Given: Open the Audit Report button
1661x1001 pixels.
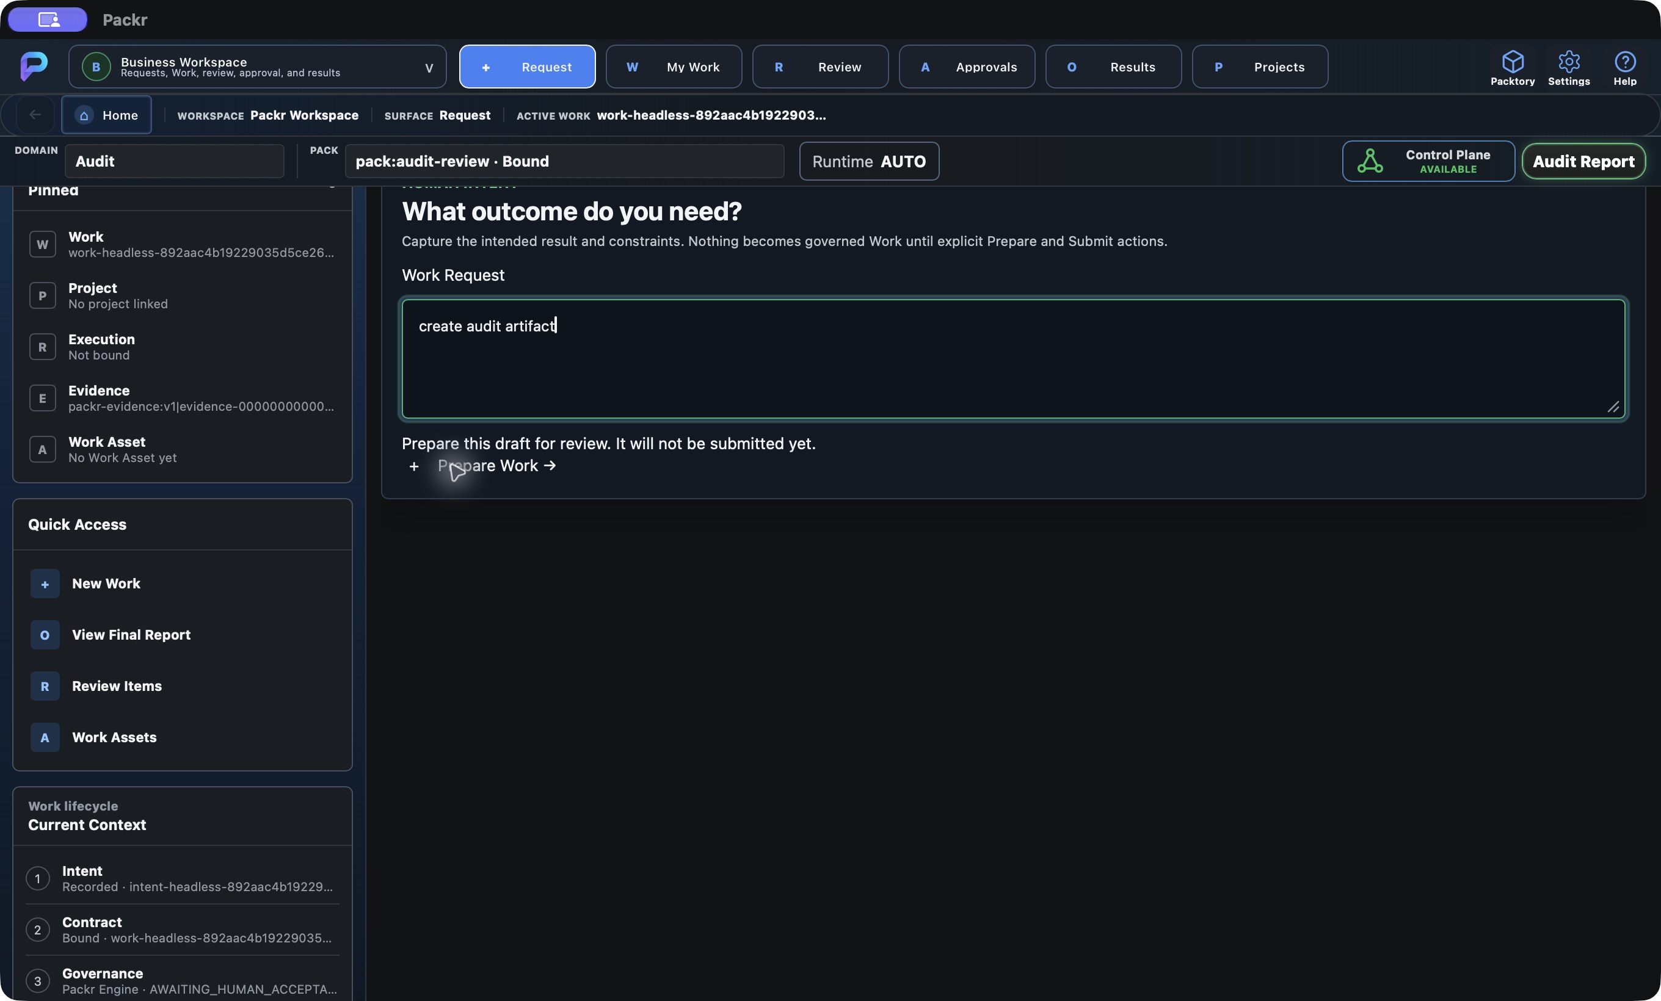Looking at the screenshot, I should point(1583,161).
